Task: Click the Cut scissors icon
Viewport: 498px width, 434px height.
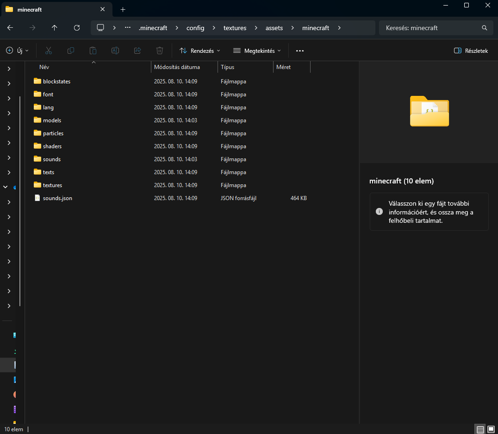Action: click(x=49, y=50)
